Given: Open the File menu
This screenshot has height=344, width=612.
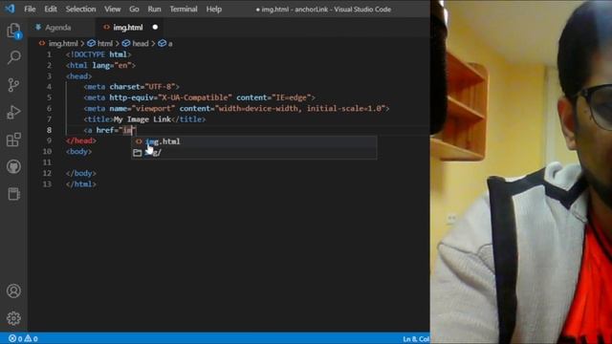Looking at the screenshot, I should [30, 9].
